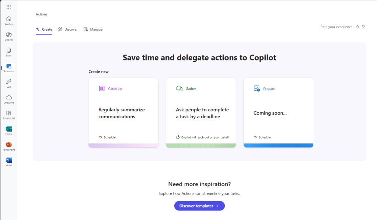Click the thumbs up rating icon
Screen dimensions: 377x220
tap(357, 27)
